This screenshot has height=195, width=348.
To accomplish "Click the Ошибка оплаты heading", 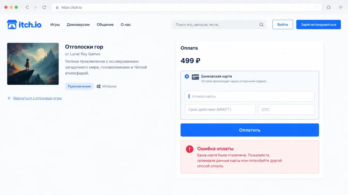I will (215, 149).
